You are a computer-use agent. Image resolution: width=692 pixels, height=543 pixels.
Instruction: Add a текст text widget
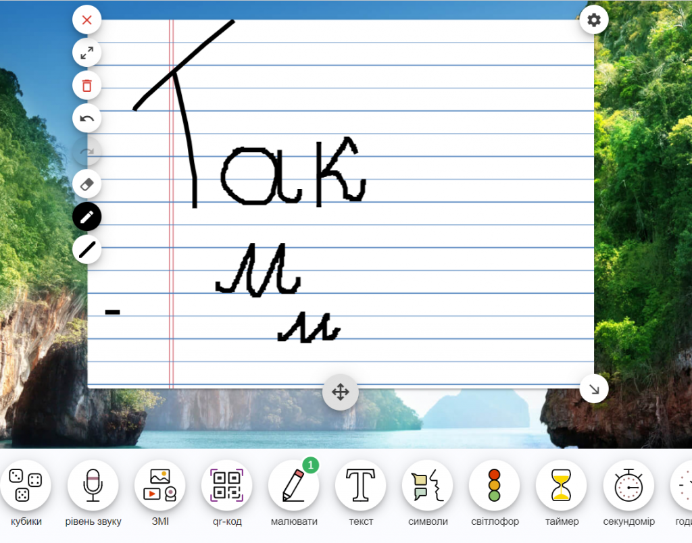(360, 486)
